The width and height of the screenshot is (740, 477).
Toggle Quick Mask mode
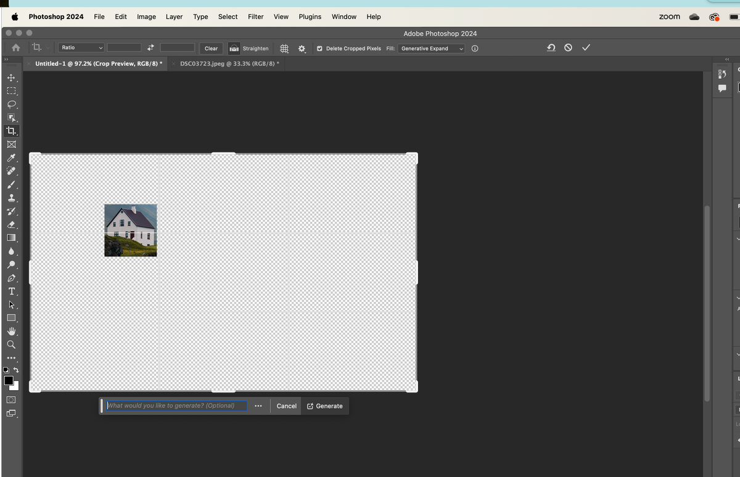11,399
